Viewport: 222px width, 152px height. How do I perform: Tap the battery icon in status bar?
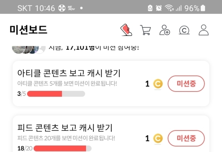(x=203, y=8)
